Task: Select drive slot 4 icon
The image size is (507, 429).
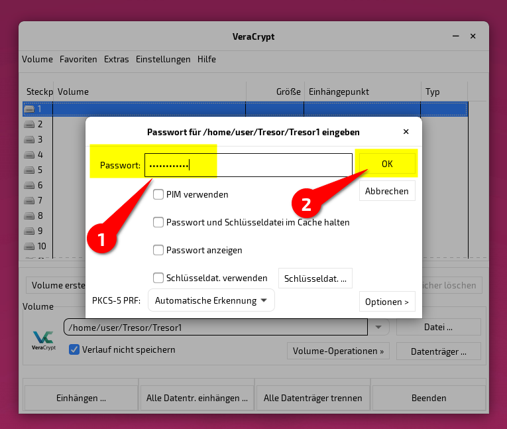Action: tap(29, 154)
